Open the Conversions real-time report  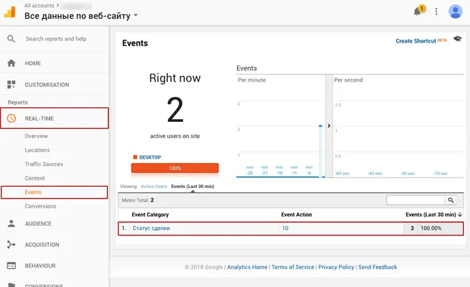click(40, 206)
